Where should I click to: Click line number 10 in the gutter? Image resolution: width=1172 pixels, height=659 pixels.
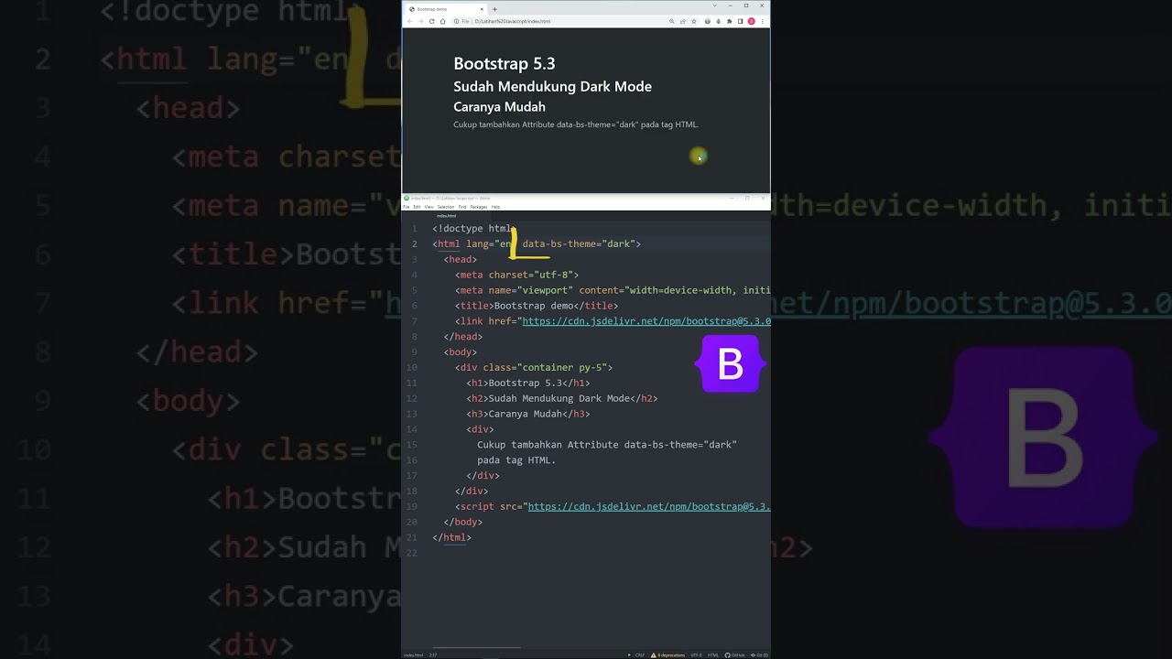tap(411, 367)
